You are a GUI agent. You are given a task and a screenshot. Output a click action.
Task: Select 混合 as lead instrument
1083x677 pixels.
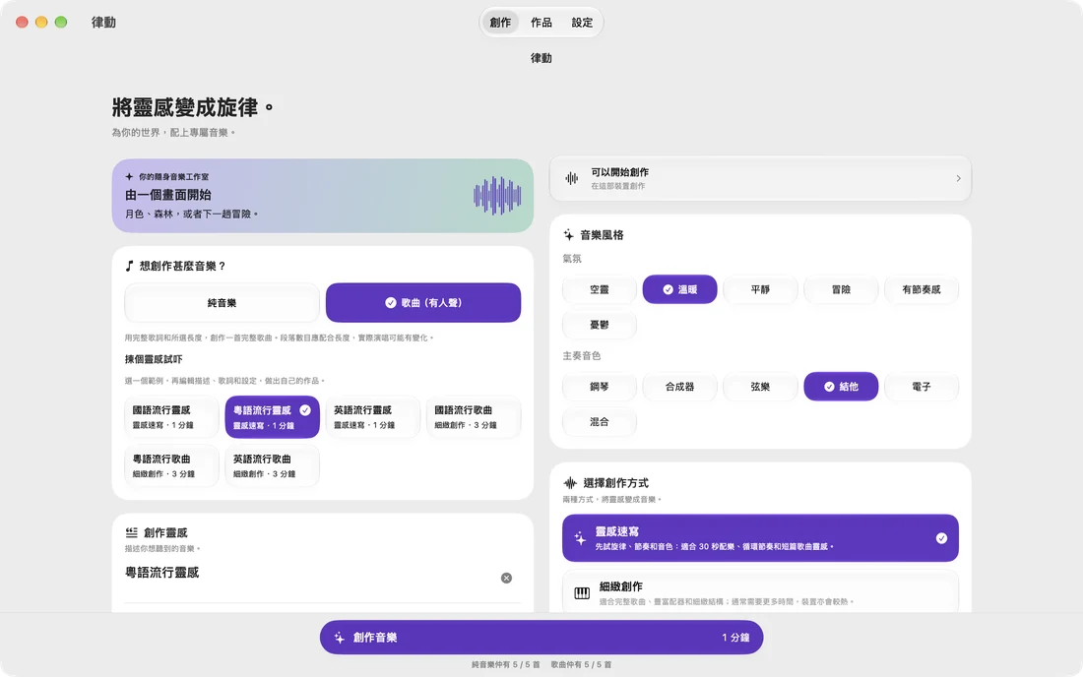pyautogui.click(x=599, y=422)
